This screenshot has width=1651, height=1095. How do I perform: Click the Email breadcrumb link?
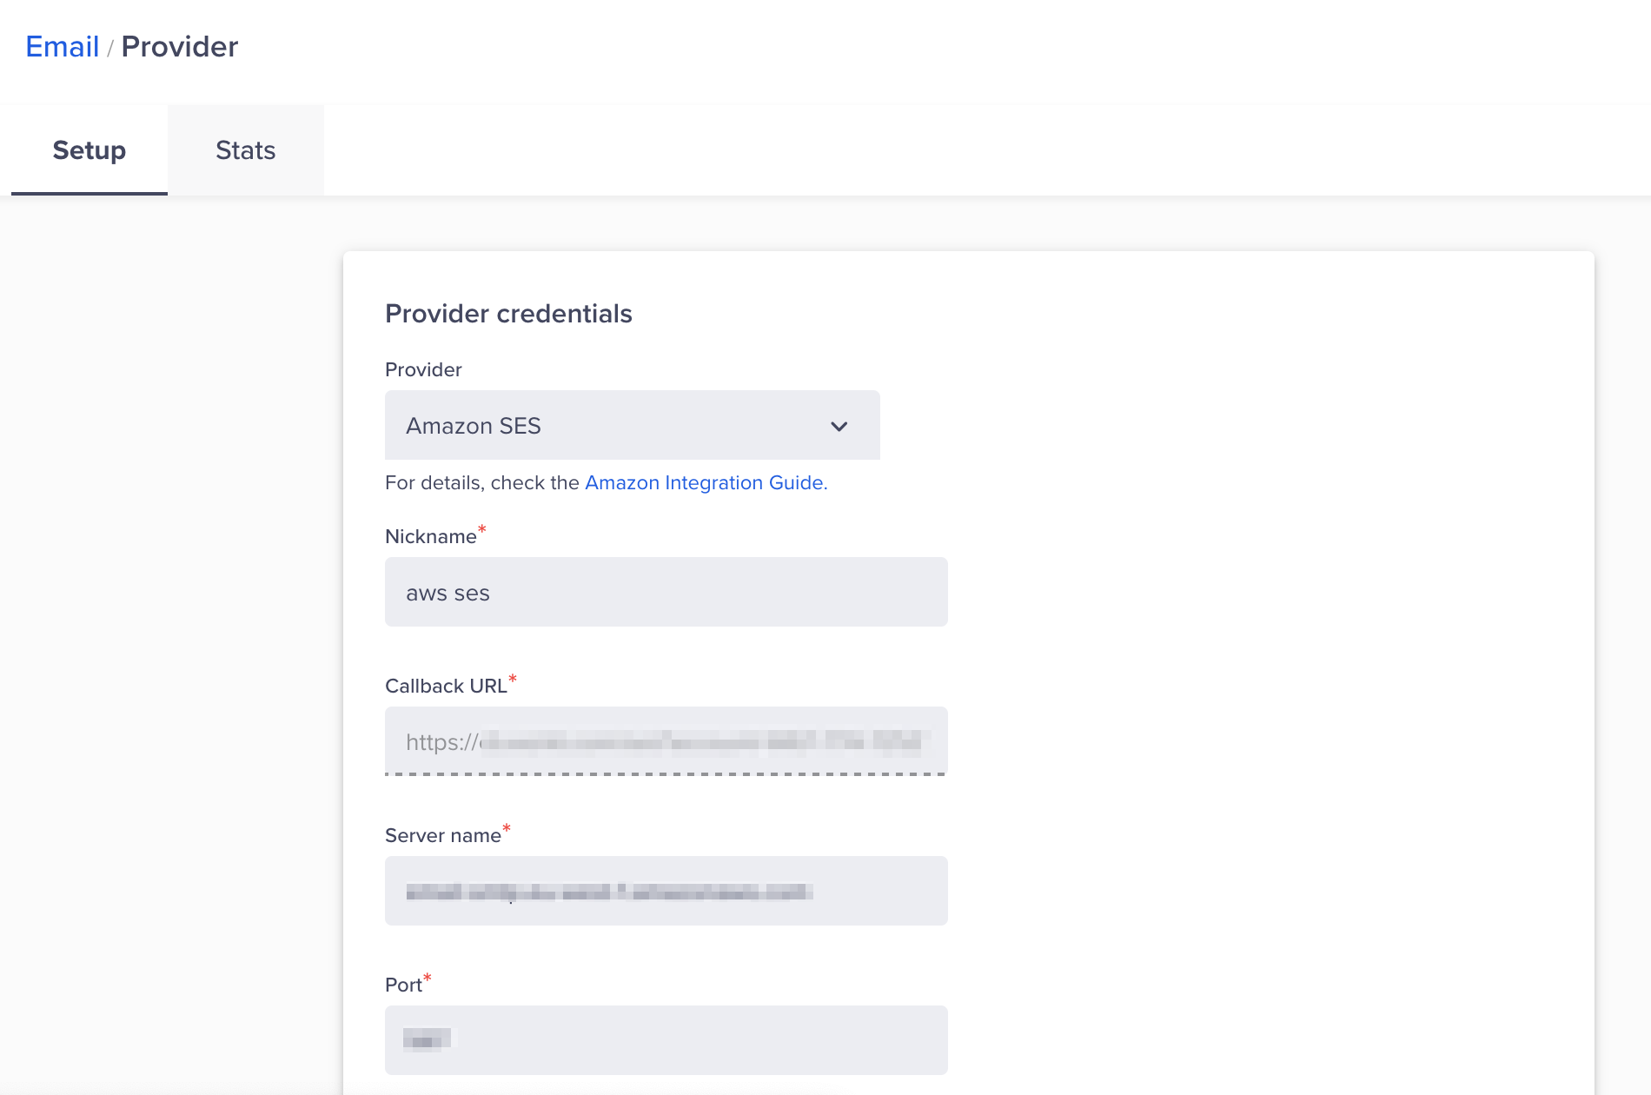[62, 47]
